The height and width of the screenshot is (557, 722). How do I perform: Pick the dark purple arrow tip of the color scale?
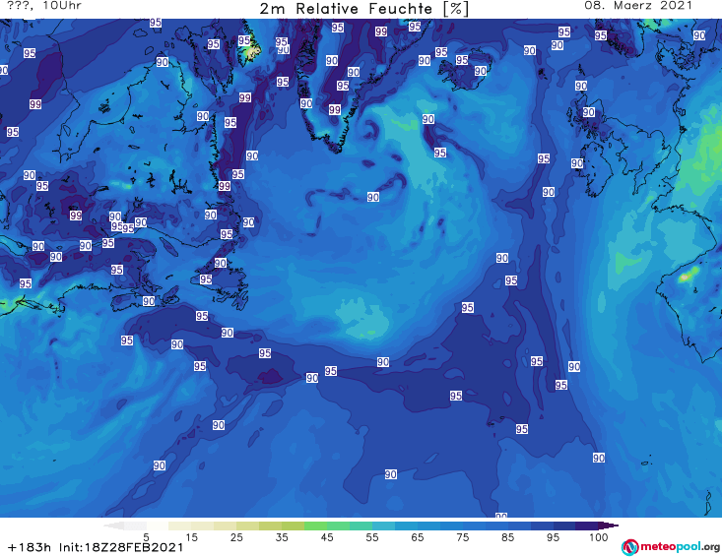pos(609,526)
